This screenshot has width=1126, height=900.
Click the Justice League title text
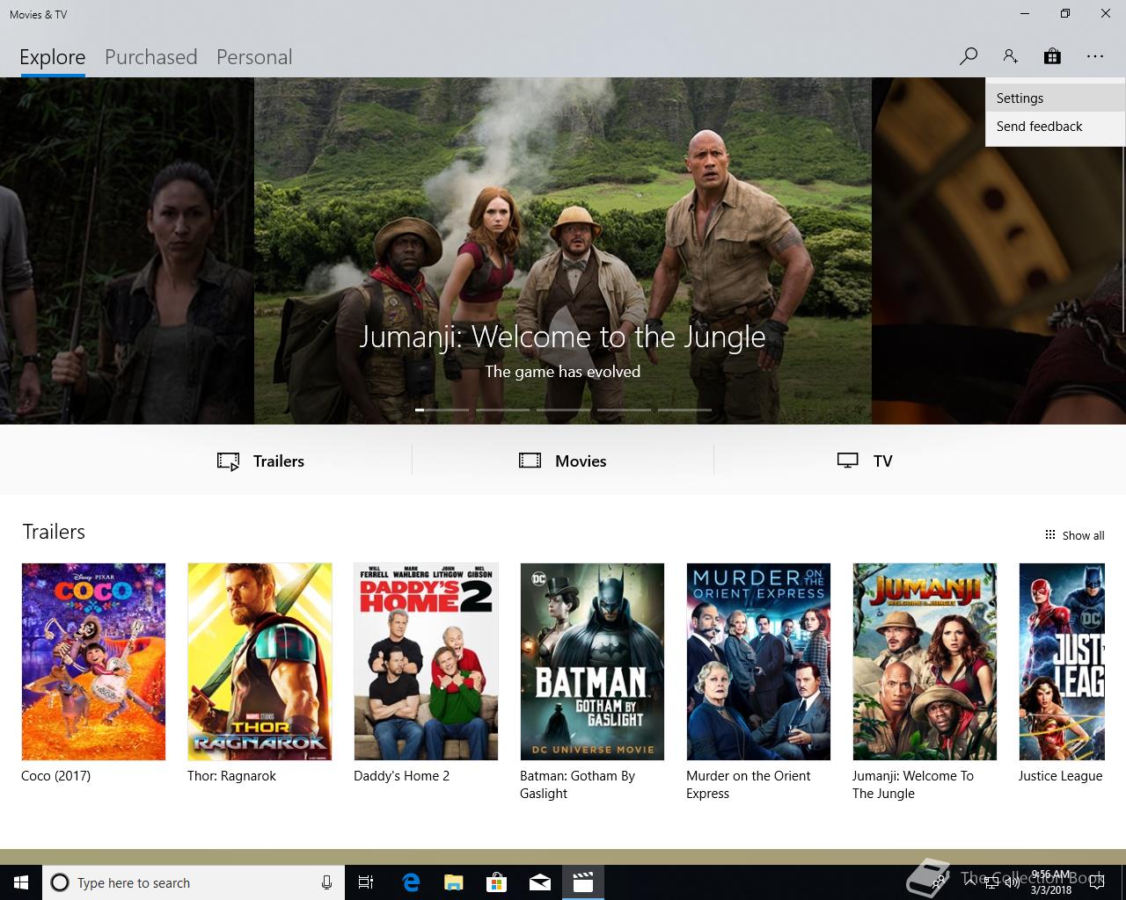1060,776
